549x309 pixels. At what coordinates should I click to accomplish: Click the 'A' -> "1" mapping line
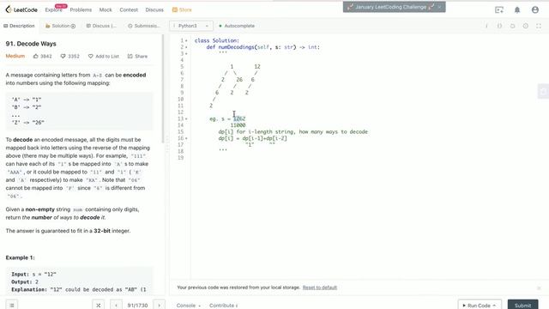27,100
